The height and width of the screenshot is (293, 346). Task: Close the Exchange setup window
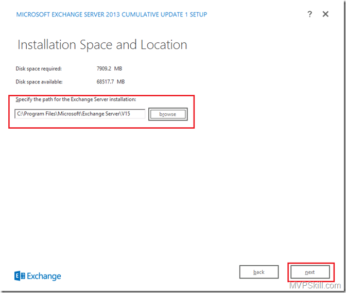pos(325,14)
